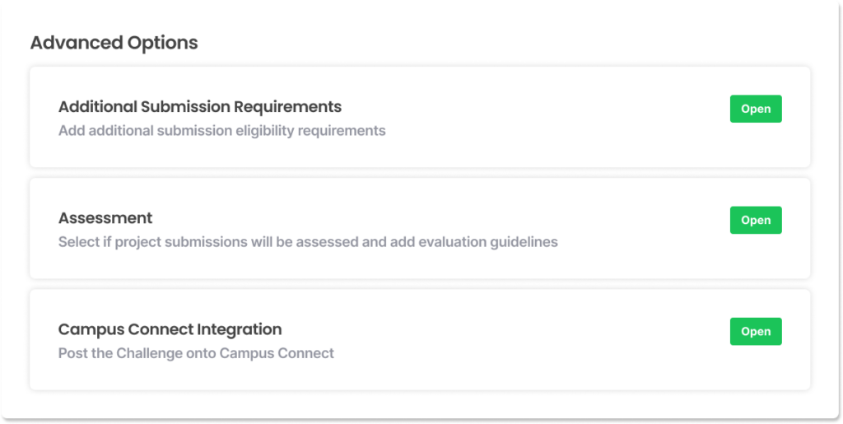843x424 pixels.
Task: Select the Additional Submission Requirements title
Action: coord(199,107)
